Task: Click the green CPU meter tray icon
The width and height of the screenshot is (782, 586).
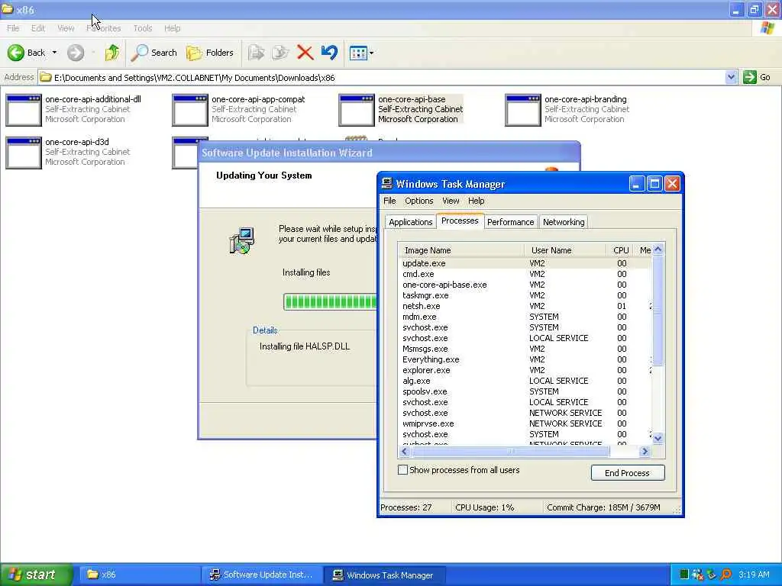Action: [684, 575]
